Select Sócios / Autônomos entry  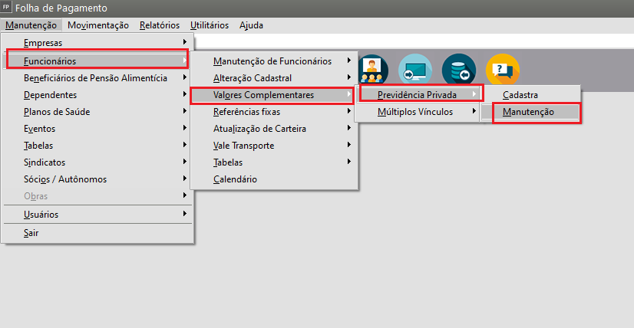[97, 179]
